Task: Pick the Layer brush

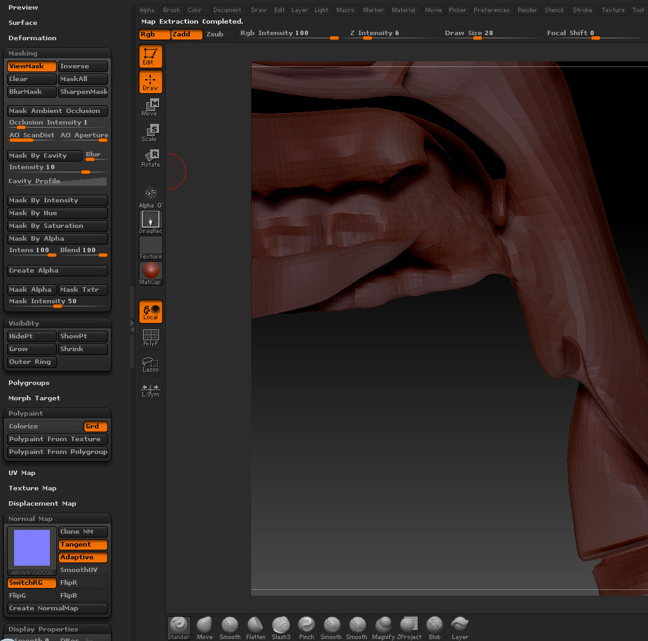Action: click(460, 628)
